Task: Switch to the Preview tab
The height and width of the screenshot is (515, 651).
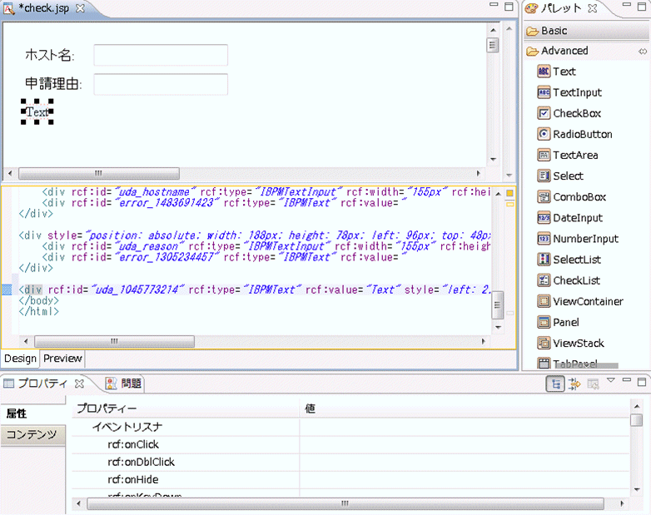Action: (62, 359)
